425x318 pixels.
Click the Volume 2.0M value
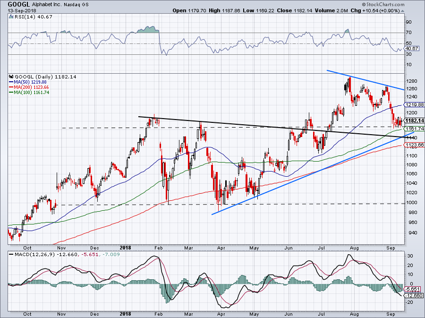[331, 10]
